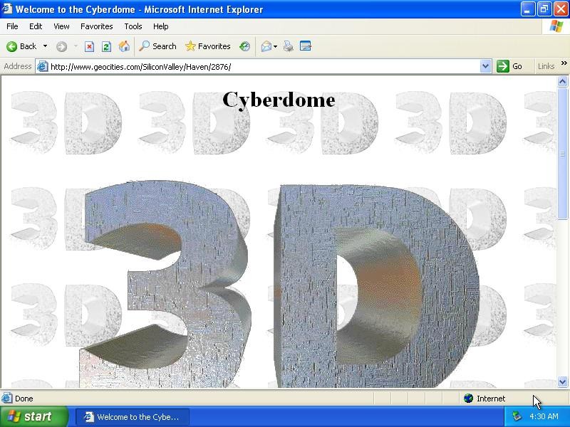Open the Favorites pane from toolbar
The height and width of the screenshot is (427, 570).
(207, 46)
